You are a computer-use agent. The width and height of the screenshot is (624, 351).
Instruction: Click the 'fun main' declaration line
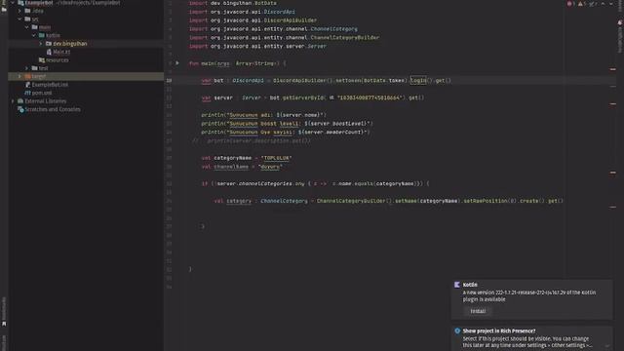pos(237,63)
